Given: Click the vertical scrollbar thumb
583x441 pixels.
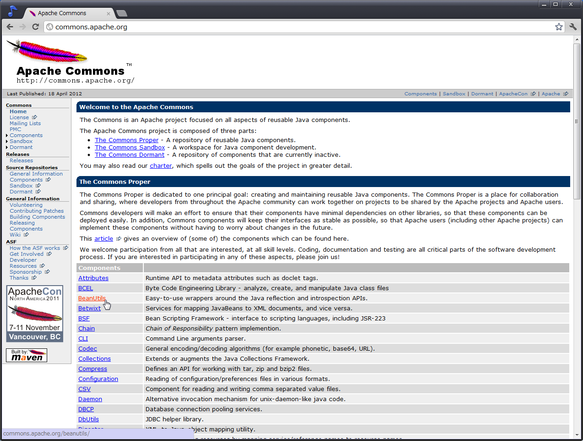Looking at the screenshot, I should click(577, 121).
